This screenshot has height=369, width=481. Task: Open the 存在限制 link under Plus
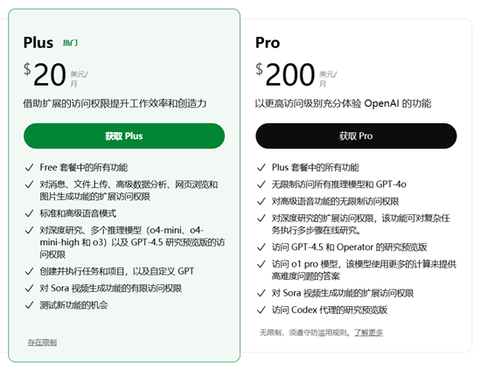tap(42, 342)
